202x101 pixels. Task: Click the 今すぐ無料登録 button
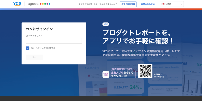[128, 4]
